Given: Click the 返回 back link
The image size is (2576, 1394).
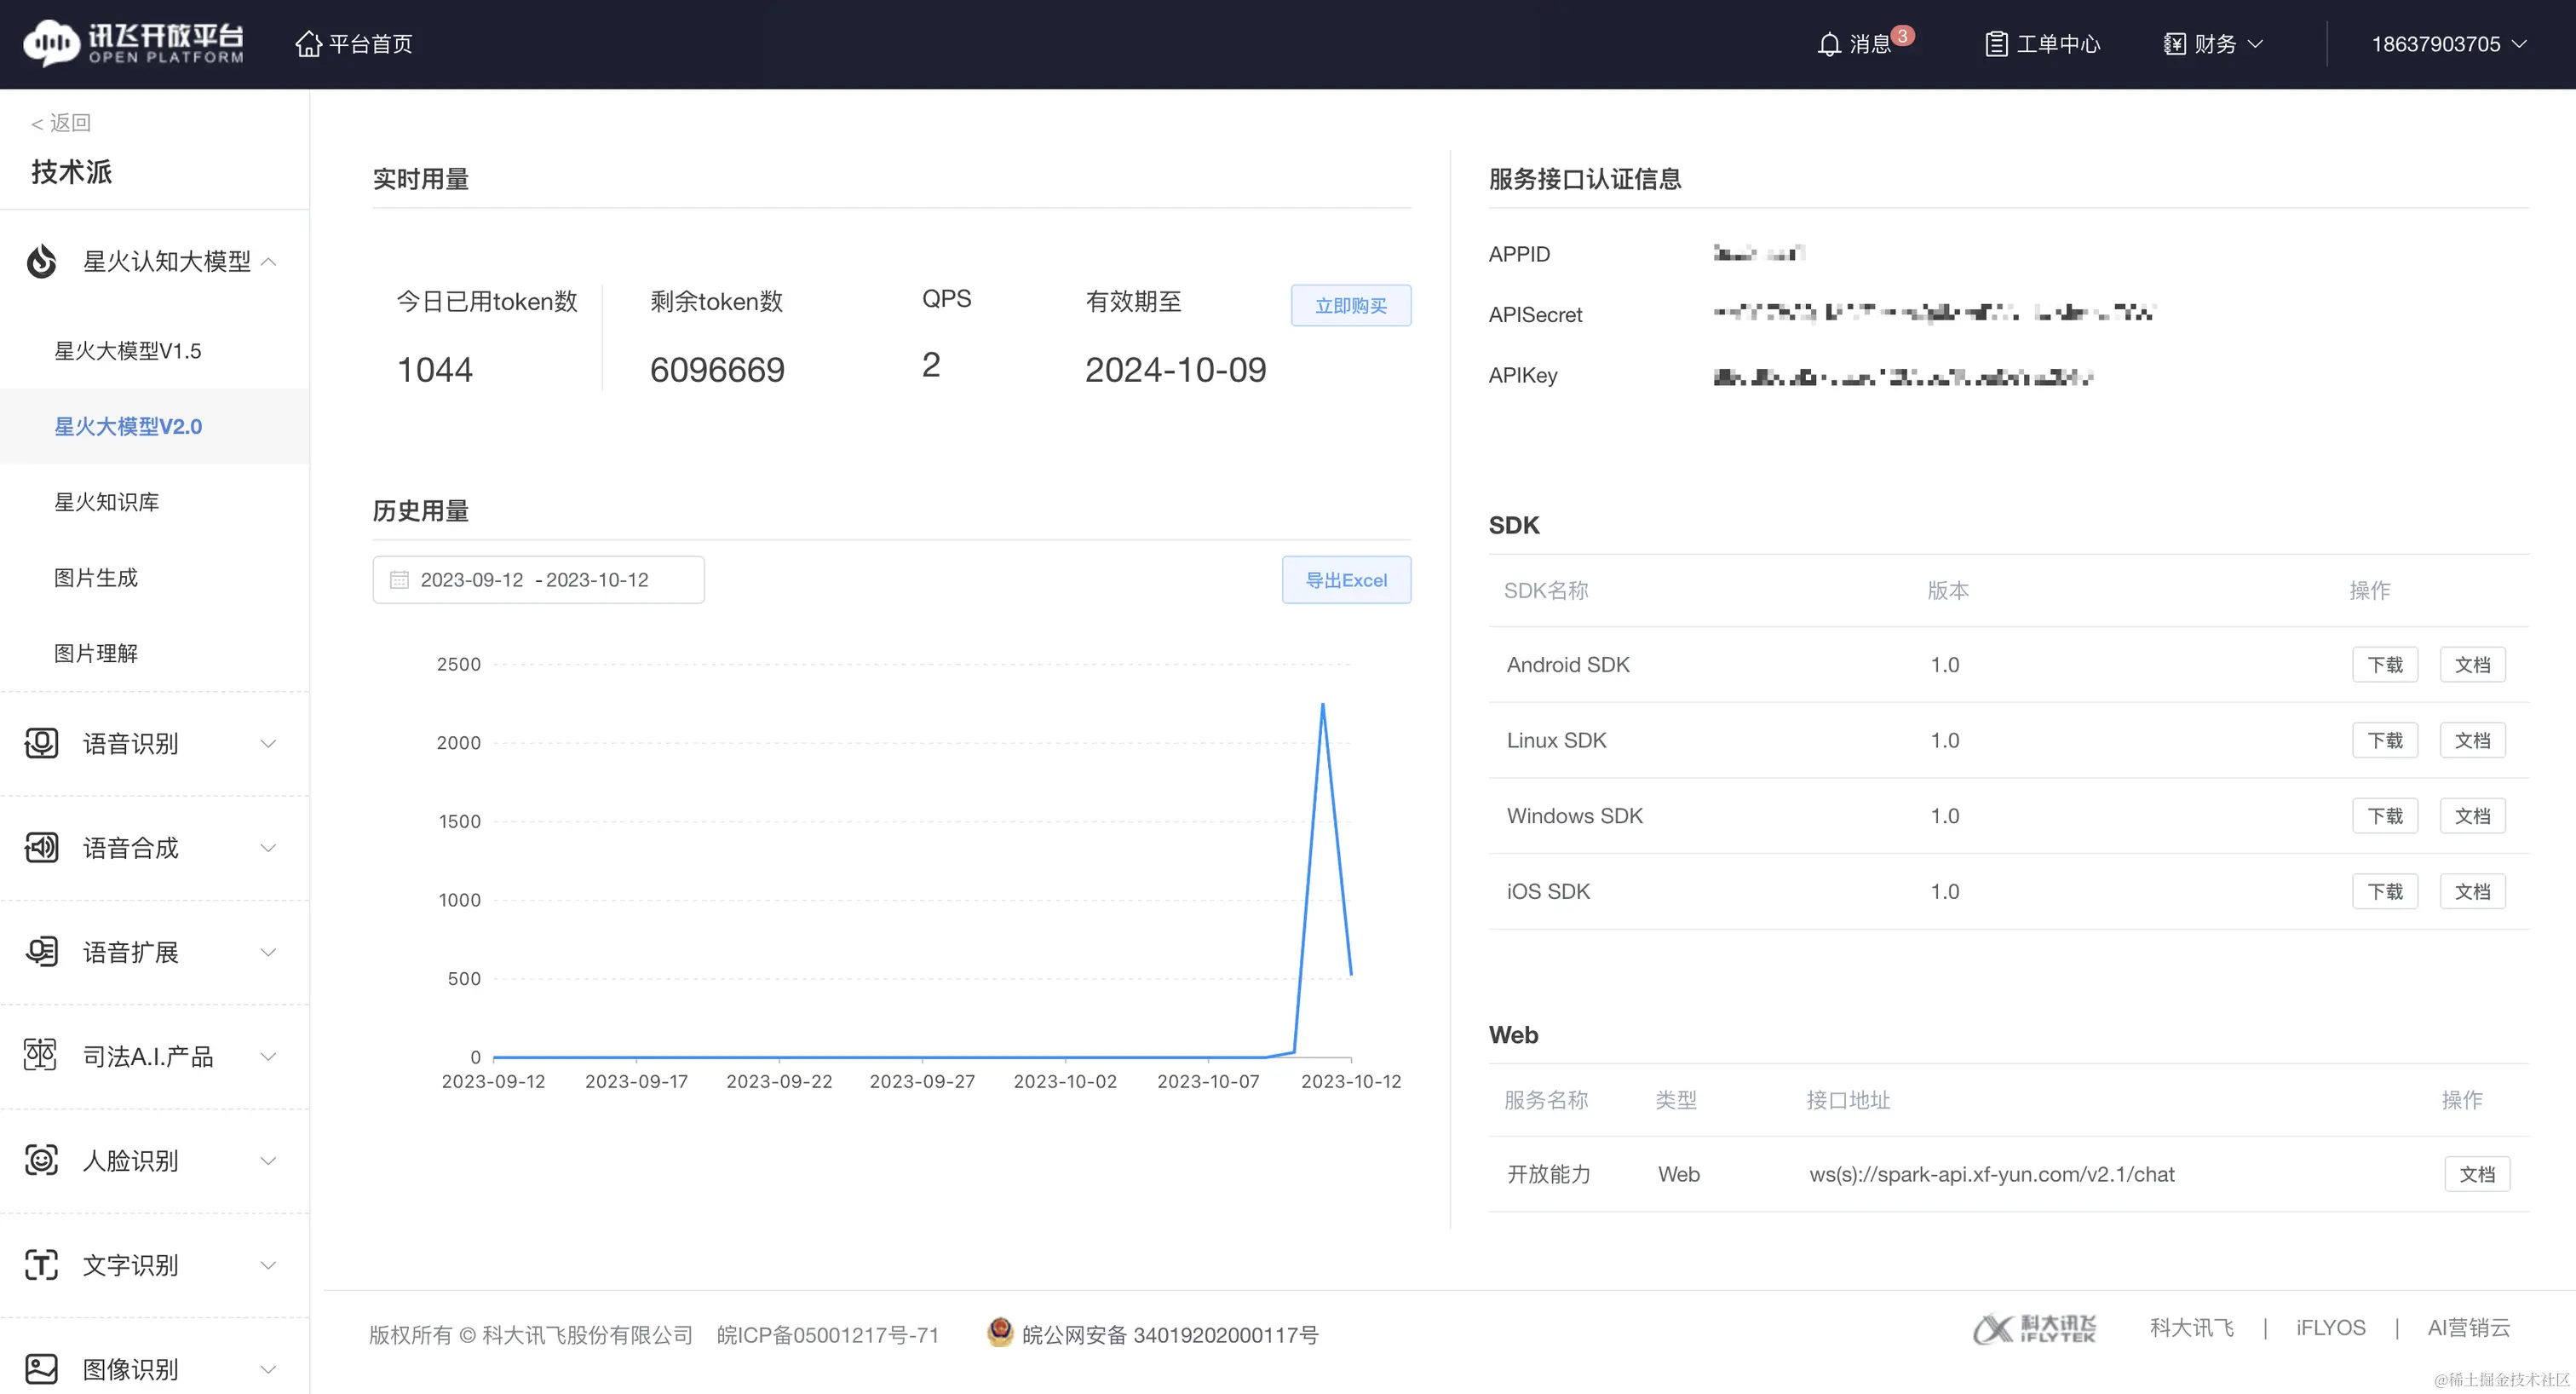Looking at the screenshot, I should tap(61, 122).
